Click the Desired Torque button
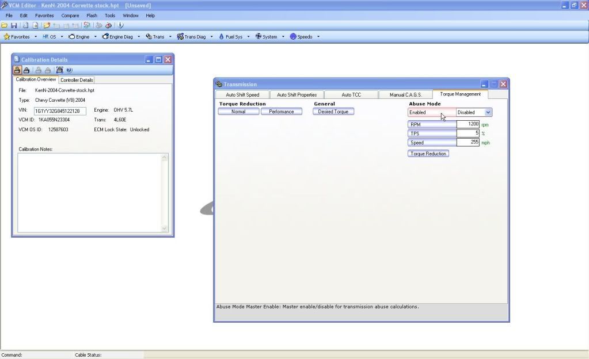Screen dimensions: 589x359 [x=333, y=112]
